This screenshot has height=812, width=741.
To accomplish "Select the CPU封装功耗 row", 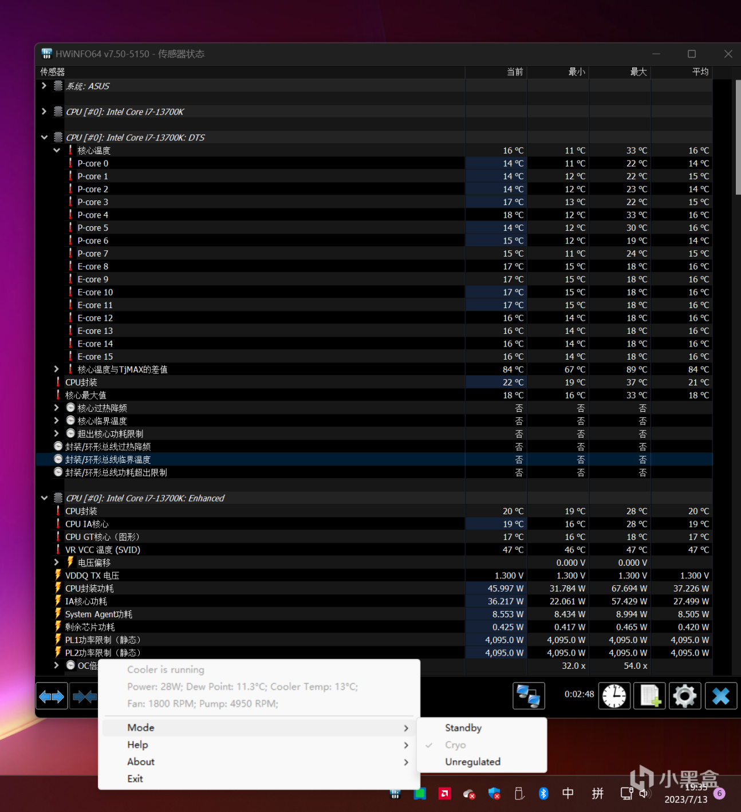I will pos(374,589).
